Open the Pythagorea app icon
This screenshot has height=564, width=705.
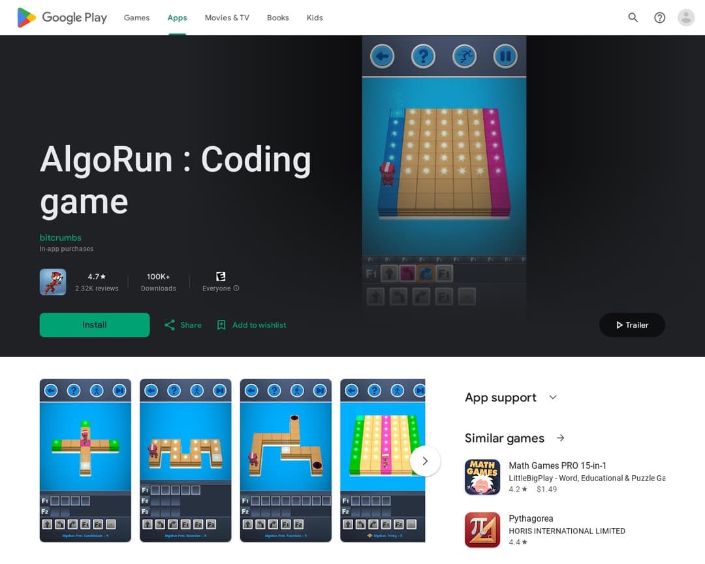[x=482, y=530]
